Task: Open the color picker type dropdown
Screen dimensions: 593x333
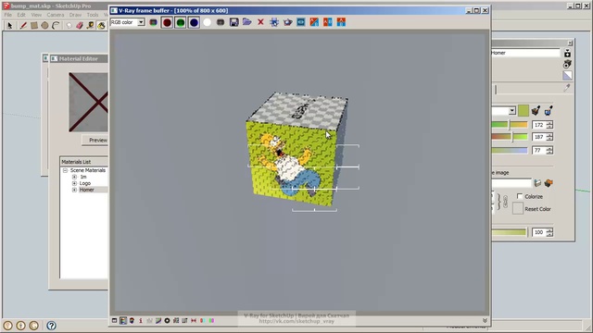Action: (x=511, y=111)
